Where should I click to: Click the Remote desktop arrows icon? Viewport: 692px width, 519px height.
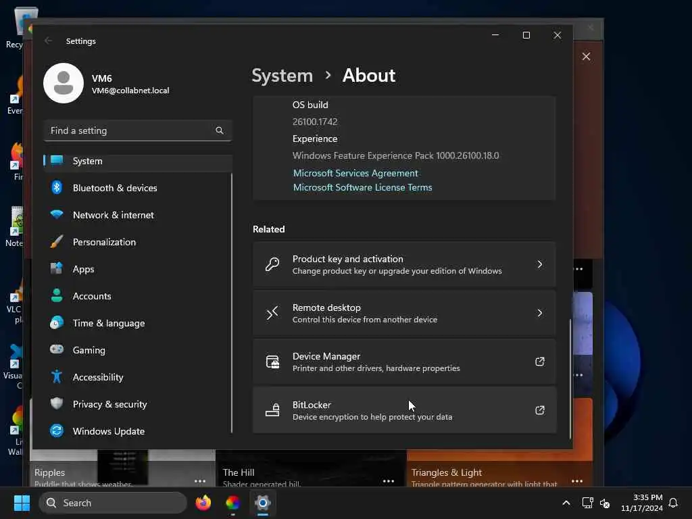[272, 313]
